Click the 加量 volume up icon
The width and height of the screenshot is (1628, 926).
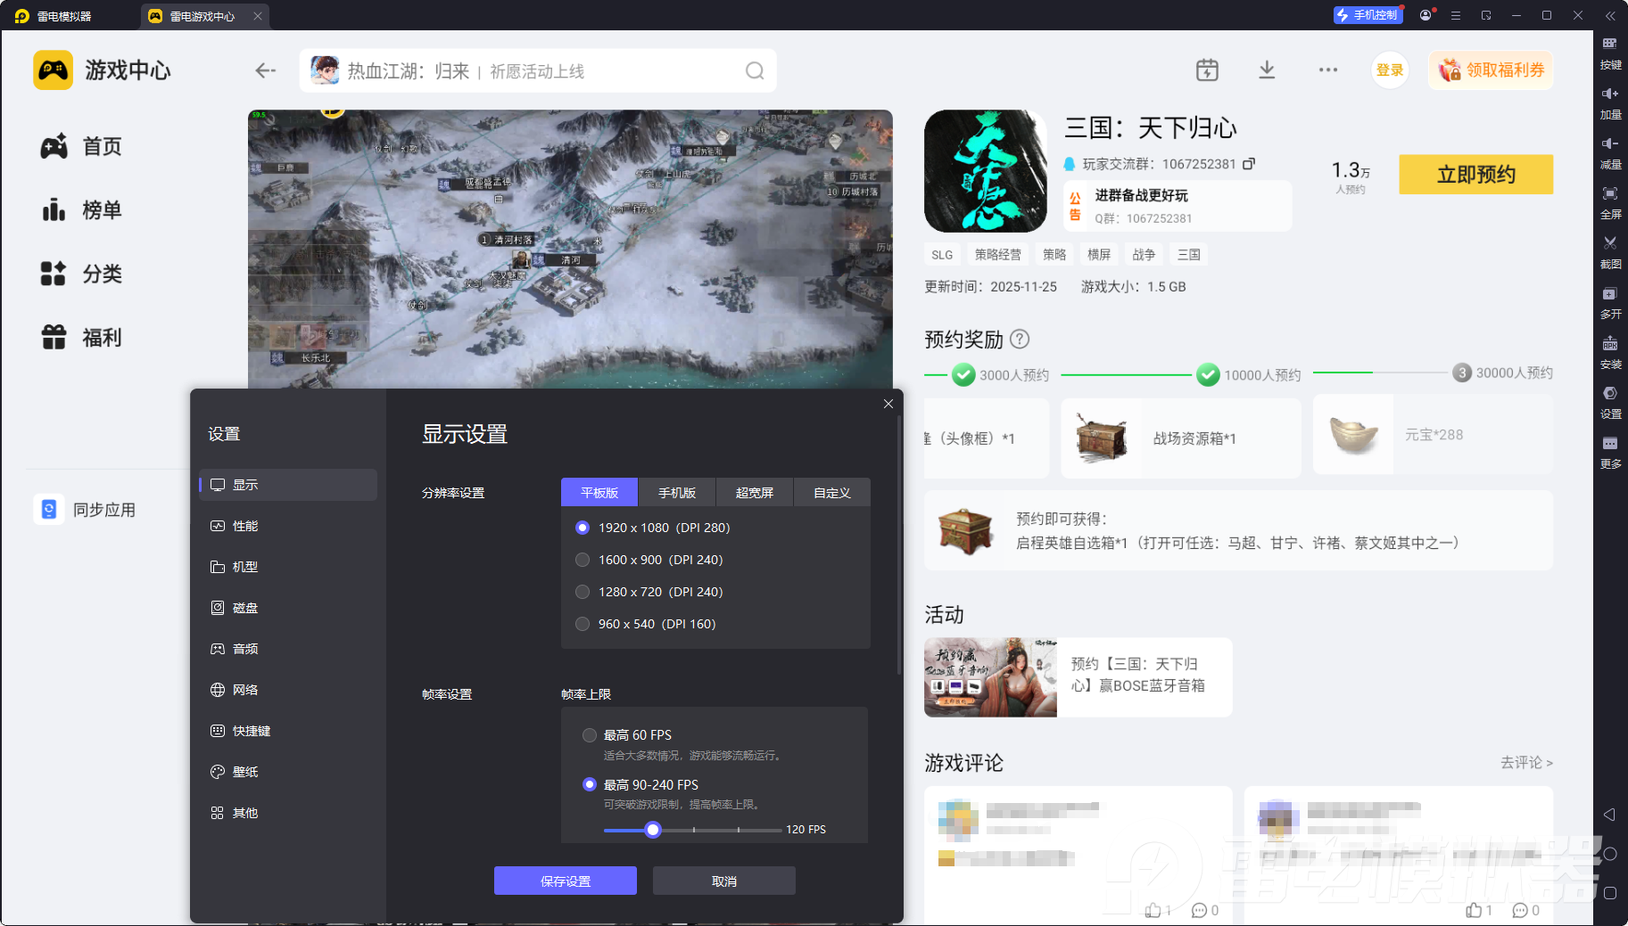pyautogui.click(x=1610, y=102)
